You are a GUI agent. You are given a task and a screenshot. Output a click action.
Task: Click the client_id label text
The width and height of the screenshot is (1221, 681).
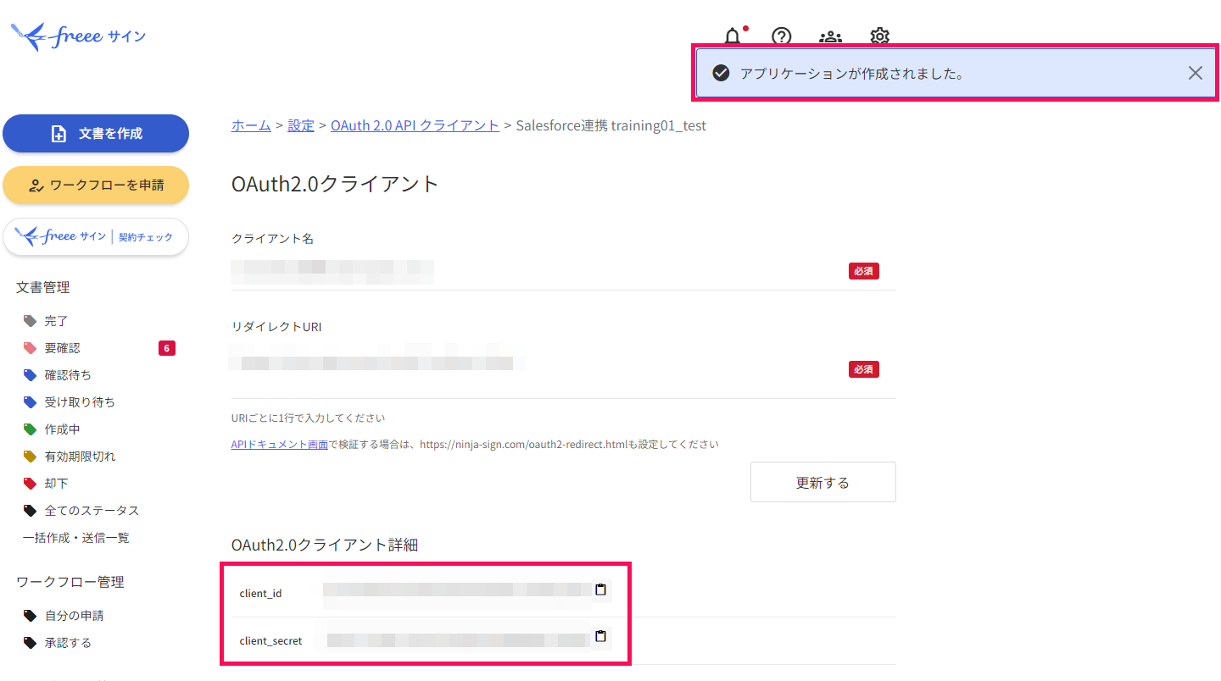260,593
